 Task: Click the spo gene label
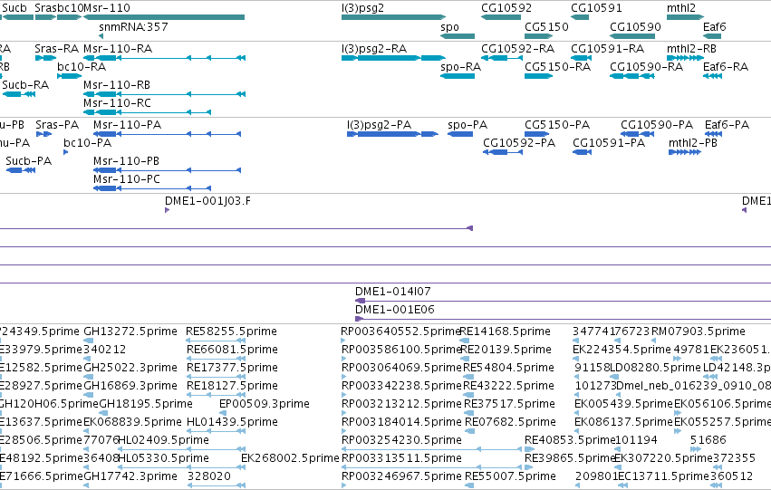(x=450, y=26)
